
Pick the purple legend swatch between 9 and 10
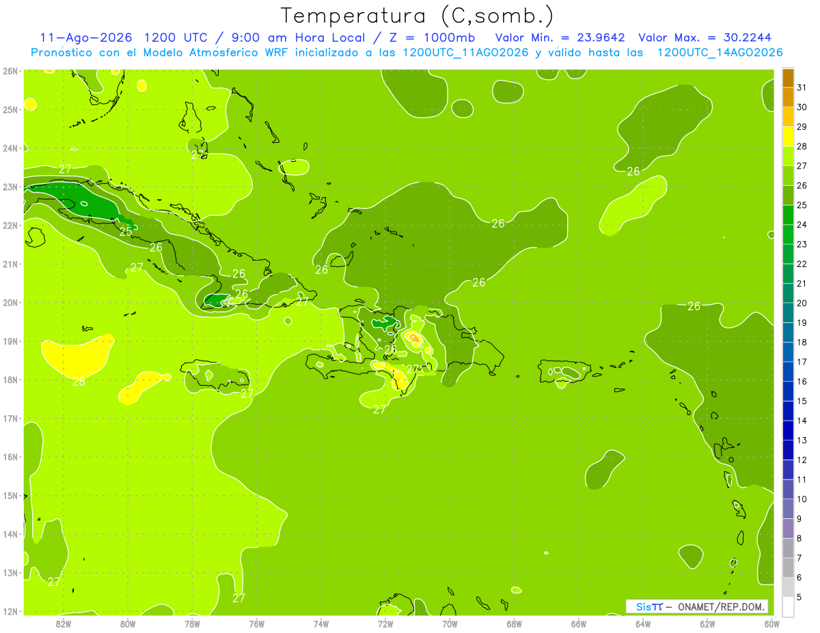click(788, 509)
